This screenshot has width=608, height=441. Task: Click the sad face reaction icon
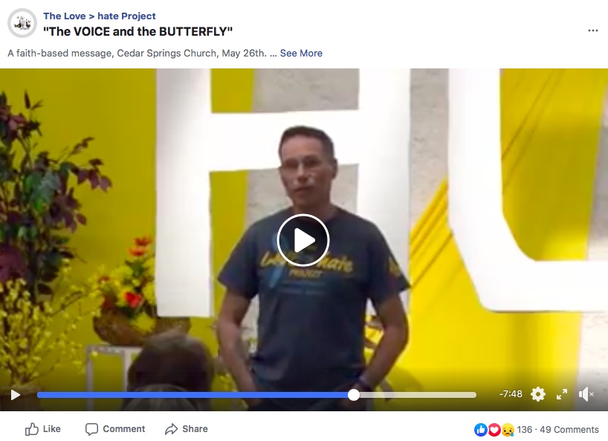tap(508, 430)
